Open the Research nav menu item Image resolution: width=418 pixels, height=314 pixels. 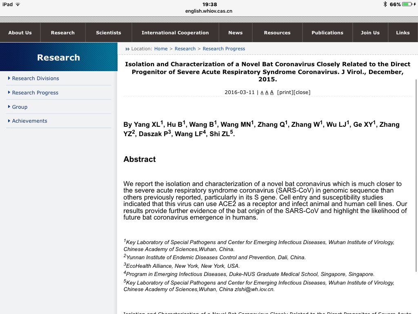[x=63, y=33]
